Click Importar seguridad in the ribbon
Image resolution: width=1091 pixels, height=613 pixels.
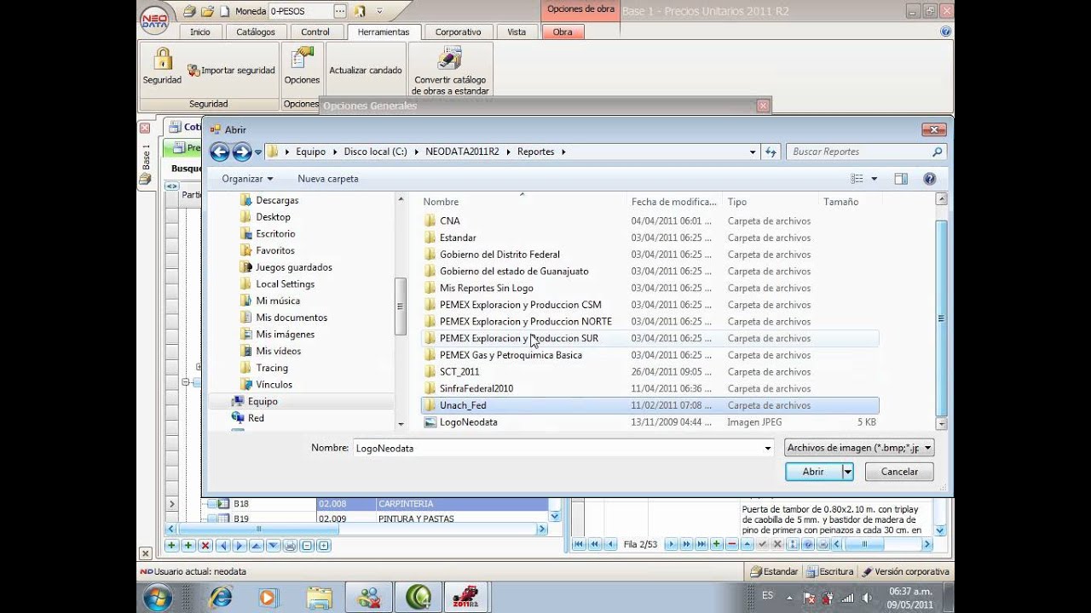point(231,71)
